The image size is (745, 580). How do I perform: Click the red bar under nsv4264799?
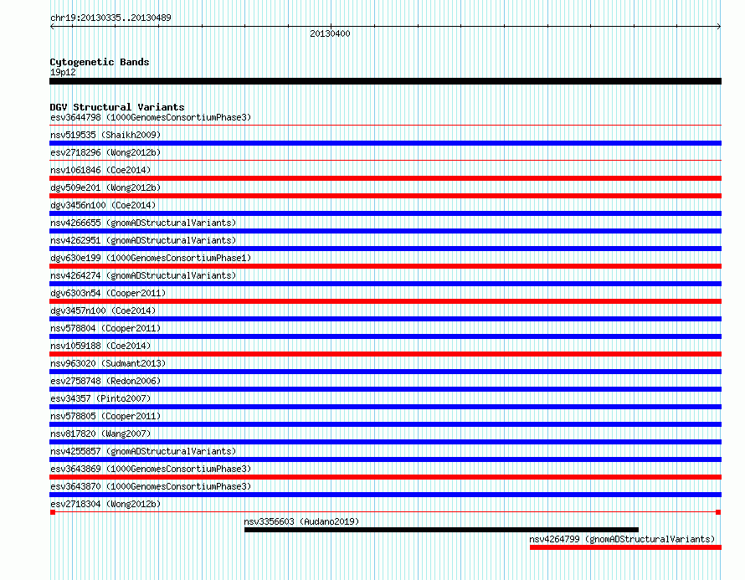click(626, 547)
